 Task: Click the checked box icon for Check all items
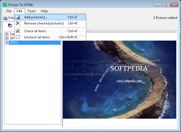click(18, 31)
